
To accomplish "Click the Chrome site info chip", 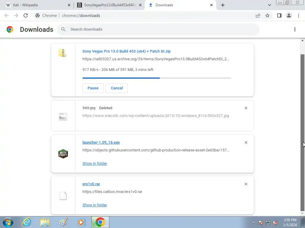I will point(46,15).
